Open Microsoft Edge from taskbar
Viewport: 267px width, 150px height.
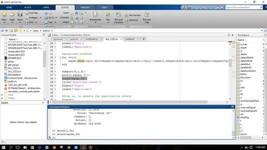click(x=40, y=147)
